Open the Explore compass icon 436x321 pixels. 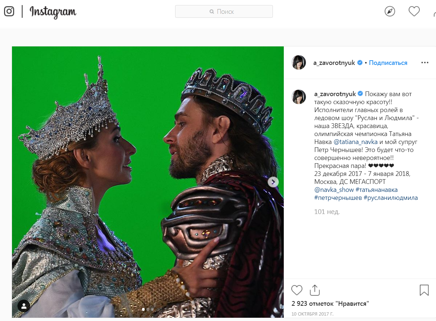point(390,12)
